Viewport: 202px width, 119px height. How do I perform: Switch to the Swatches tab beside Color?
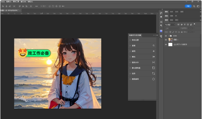click(x=171, y=12)
